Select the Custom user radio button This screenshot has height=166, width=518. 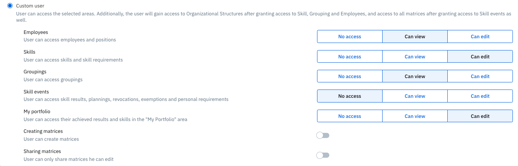[x=10, y=6]
